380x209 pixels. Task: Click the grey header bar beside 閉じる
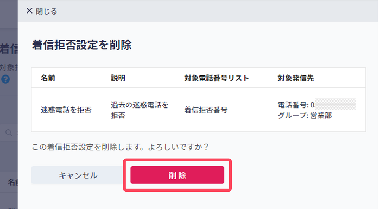(x=218, y=11)
